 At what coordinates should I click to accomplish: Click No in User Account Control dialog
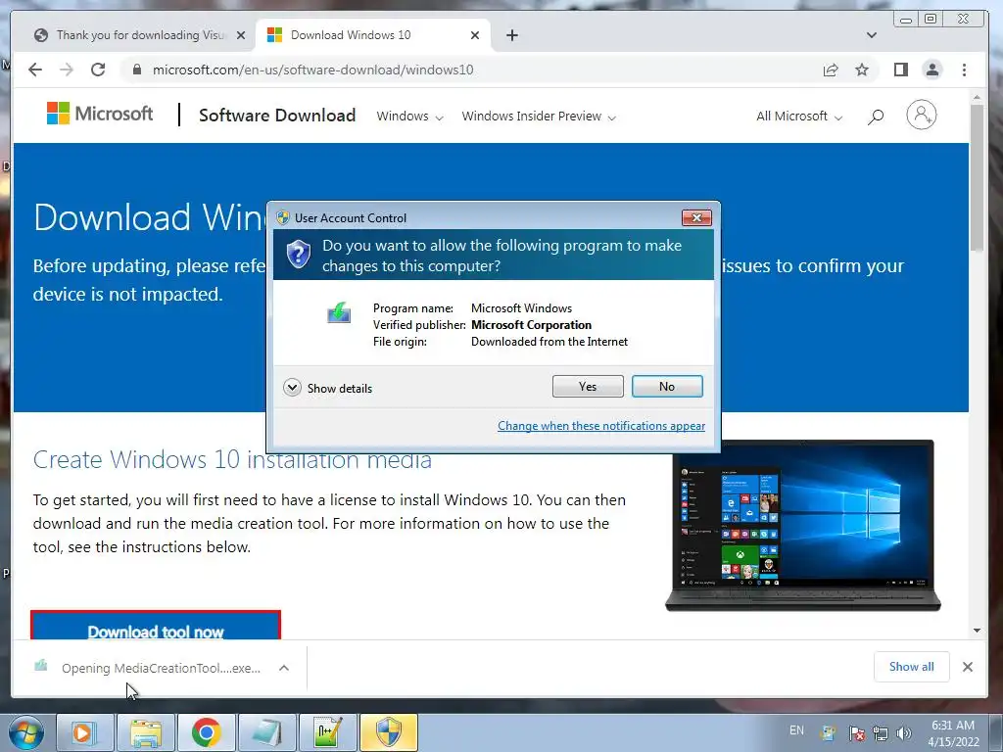pos(666,386)
